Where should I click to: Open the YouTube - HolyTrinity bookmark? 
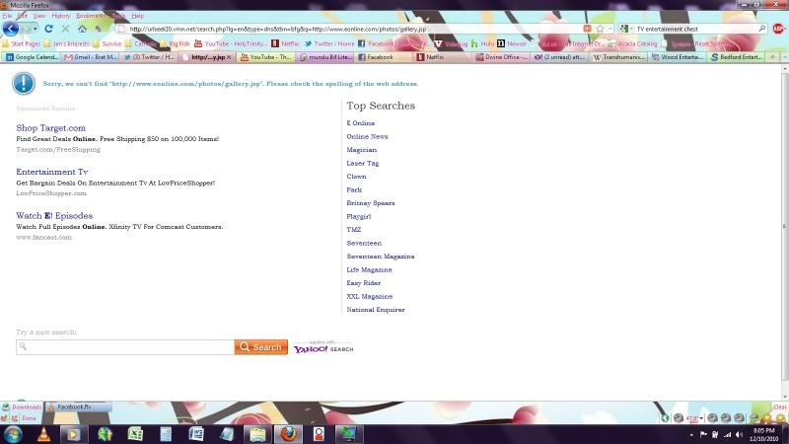tap(231, 43)
